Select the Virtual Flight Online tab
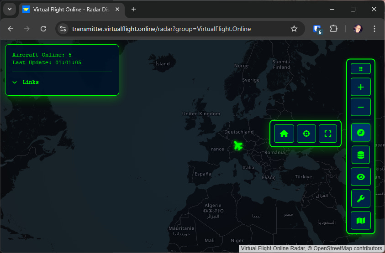This screenshot has width=385, height=253. point(71,9)
